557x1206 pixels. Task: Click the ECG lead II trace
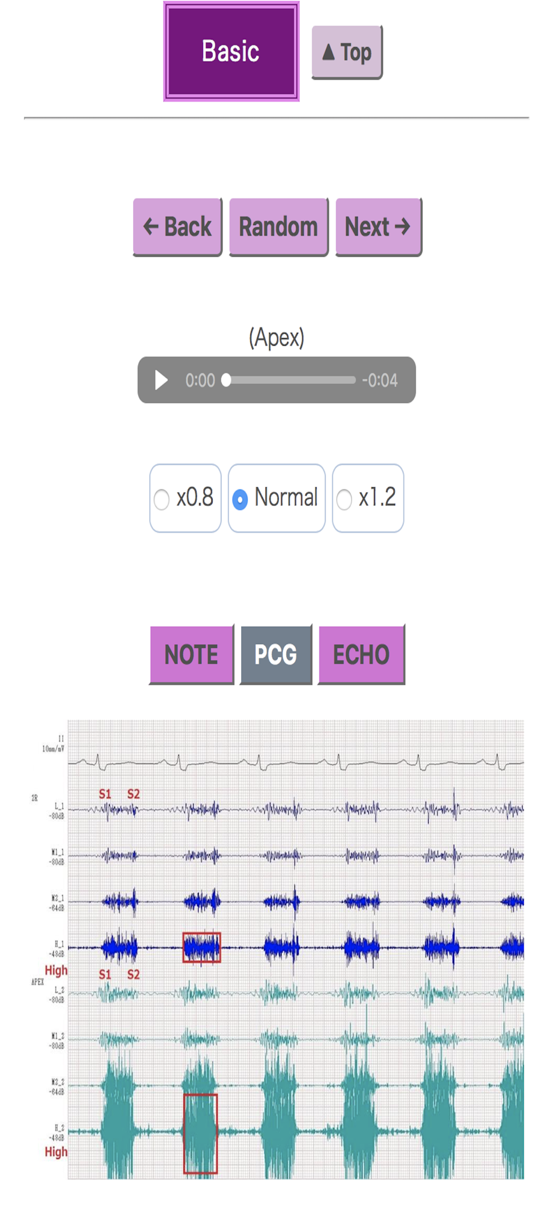click(x=295, y=763)
